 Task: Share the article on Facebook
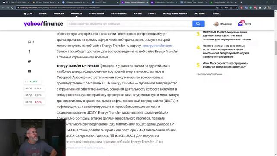(x=29, y=52)
